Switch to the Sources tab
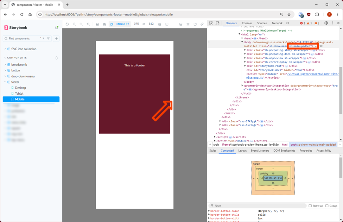Screen dimensions: 343x222 coord(262,23)
